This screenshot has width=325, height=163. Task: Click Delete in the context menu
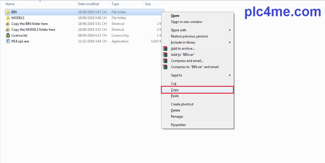click(176, 110)
